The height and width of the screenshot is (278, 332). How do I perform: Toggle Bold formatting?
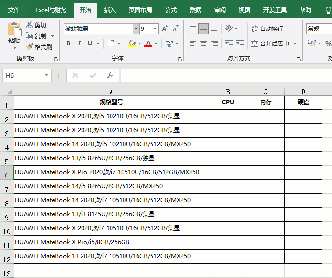click(69, 43)
